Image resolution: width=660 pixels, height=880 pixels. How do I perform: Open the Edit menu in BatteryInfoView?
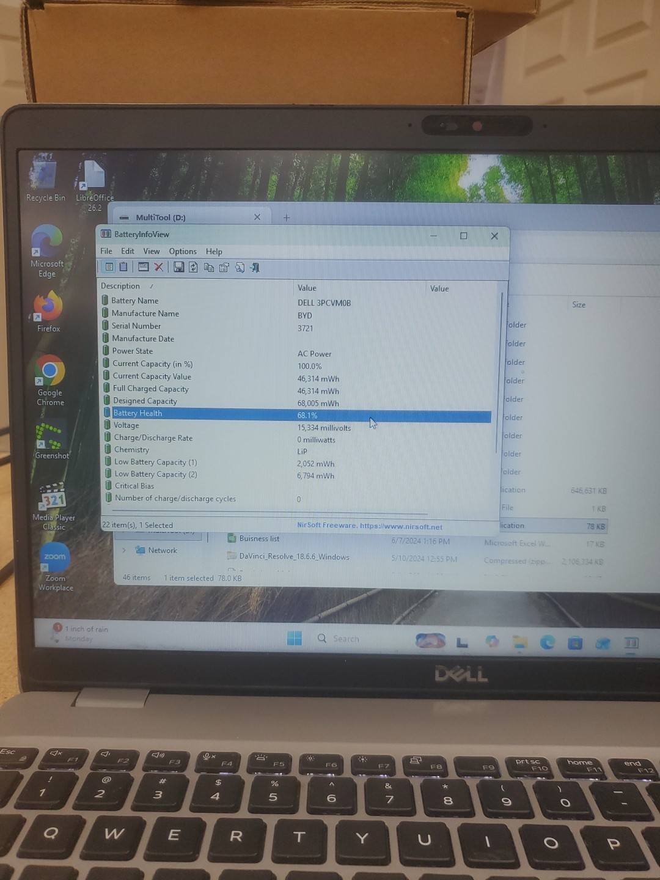click(128, 251)
